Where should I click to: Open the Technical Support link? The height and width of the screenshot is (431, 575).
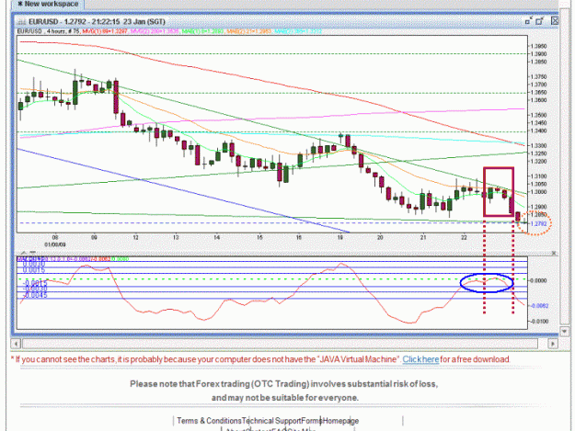(271, 421)
